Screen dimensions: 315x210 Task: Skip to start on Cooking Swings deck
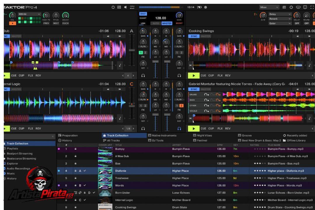click(190, 65)
